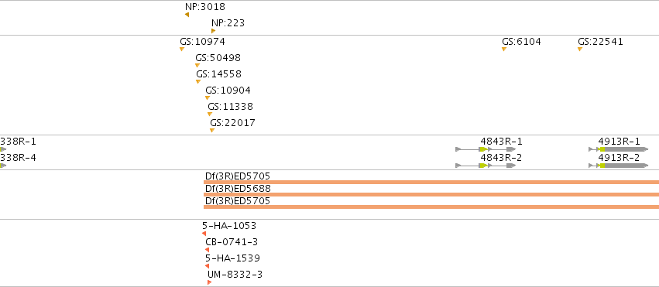Click the NP:3018 insertion triangle marker
This screenshot has height=287, width=659.
pyautogui.click(x=187, y=15)
